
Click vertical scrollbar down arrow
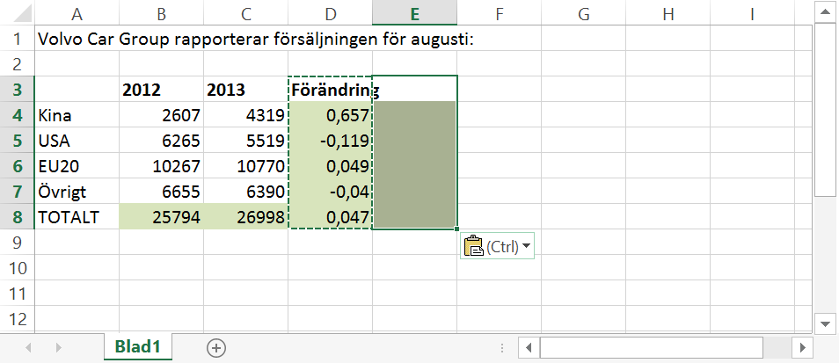(x=826, y=324)
